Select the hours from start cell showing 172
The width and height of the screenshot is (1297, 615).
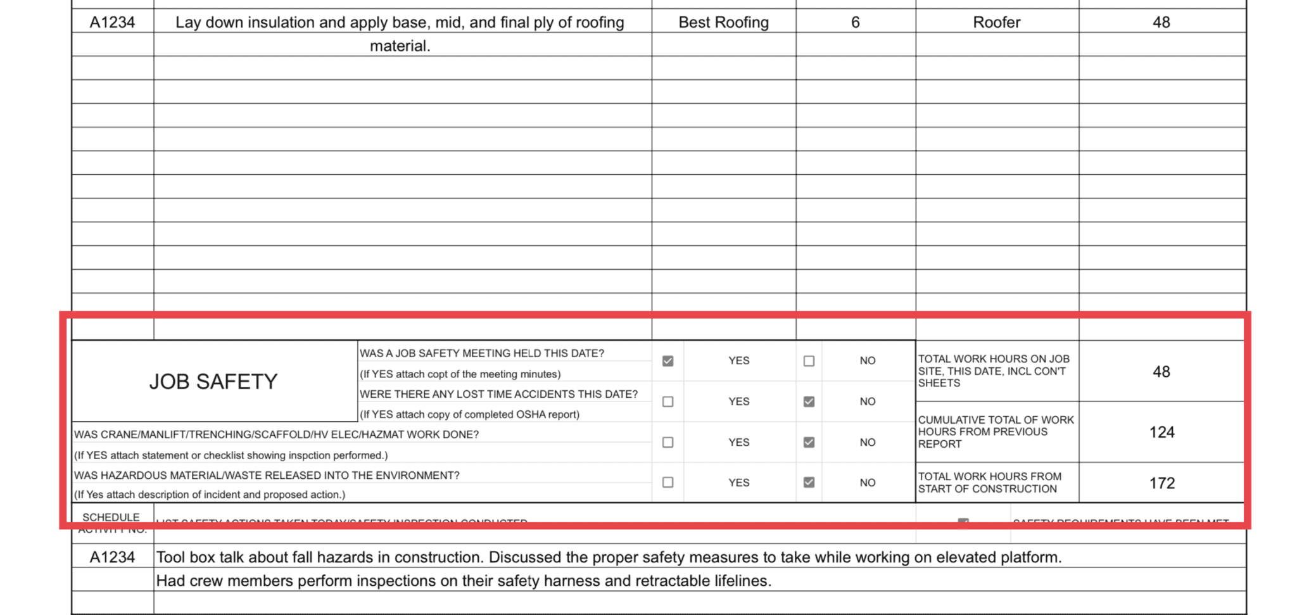click(x=1161, y=483)
